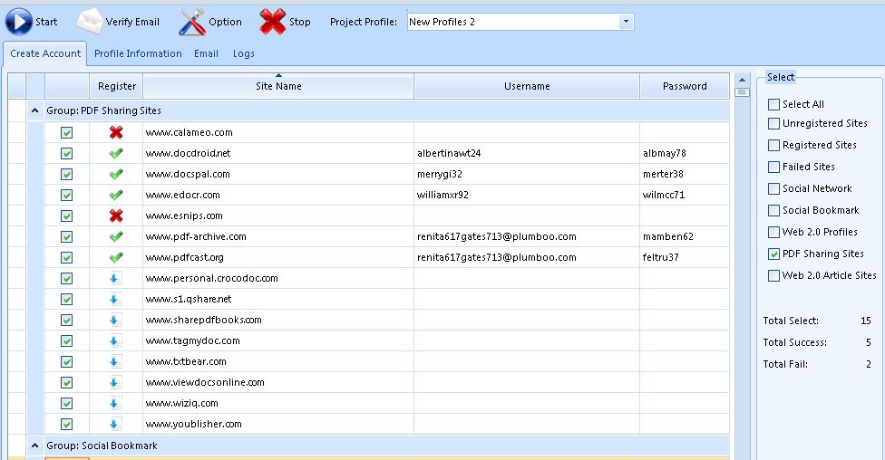
Task: Sort by the Site Name column header
Action: (x=278, y=86)
